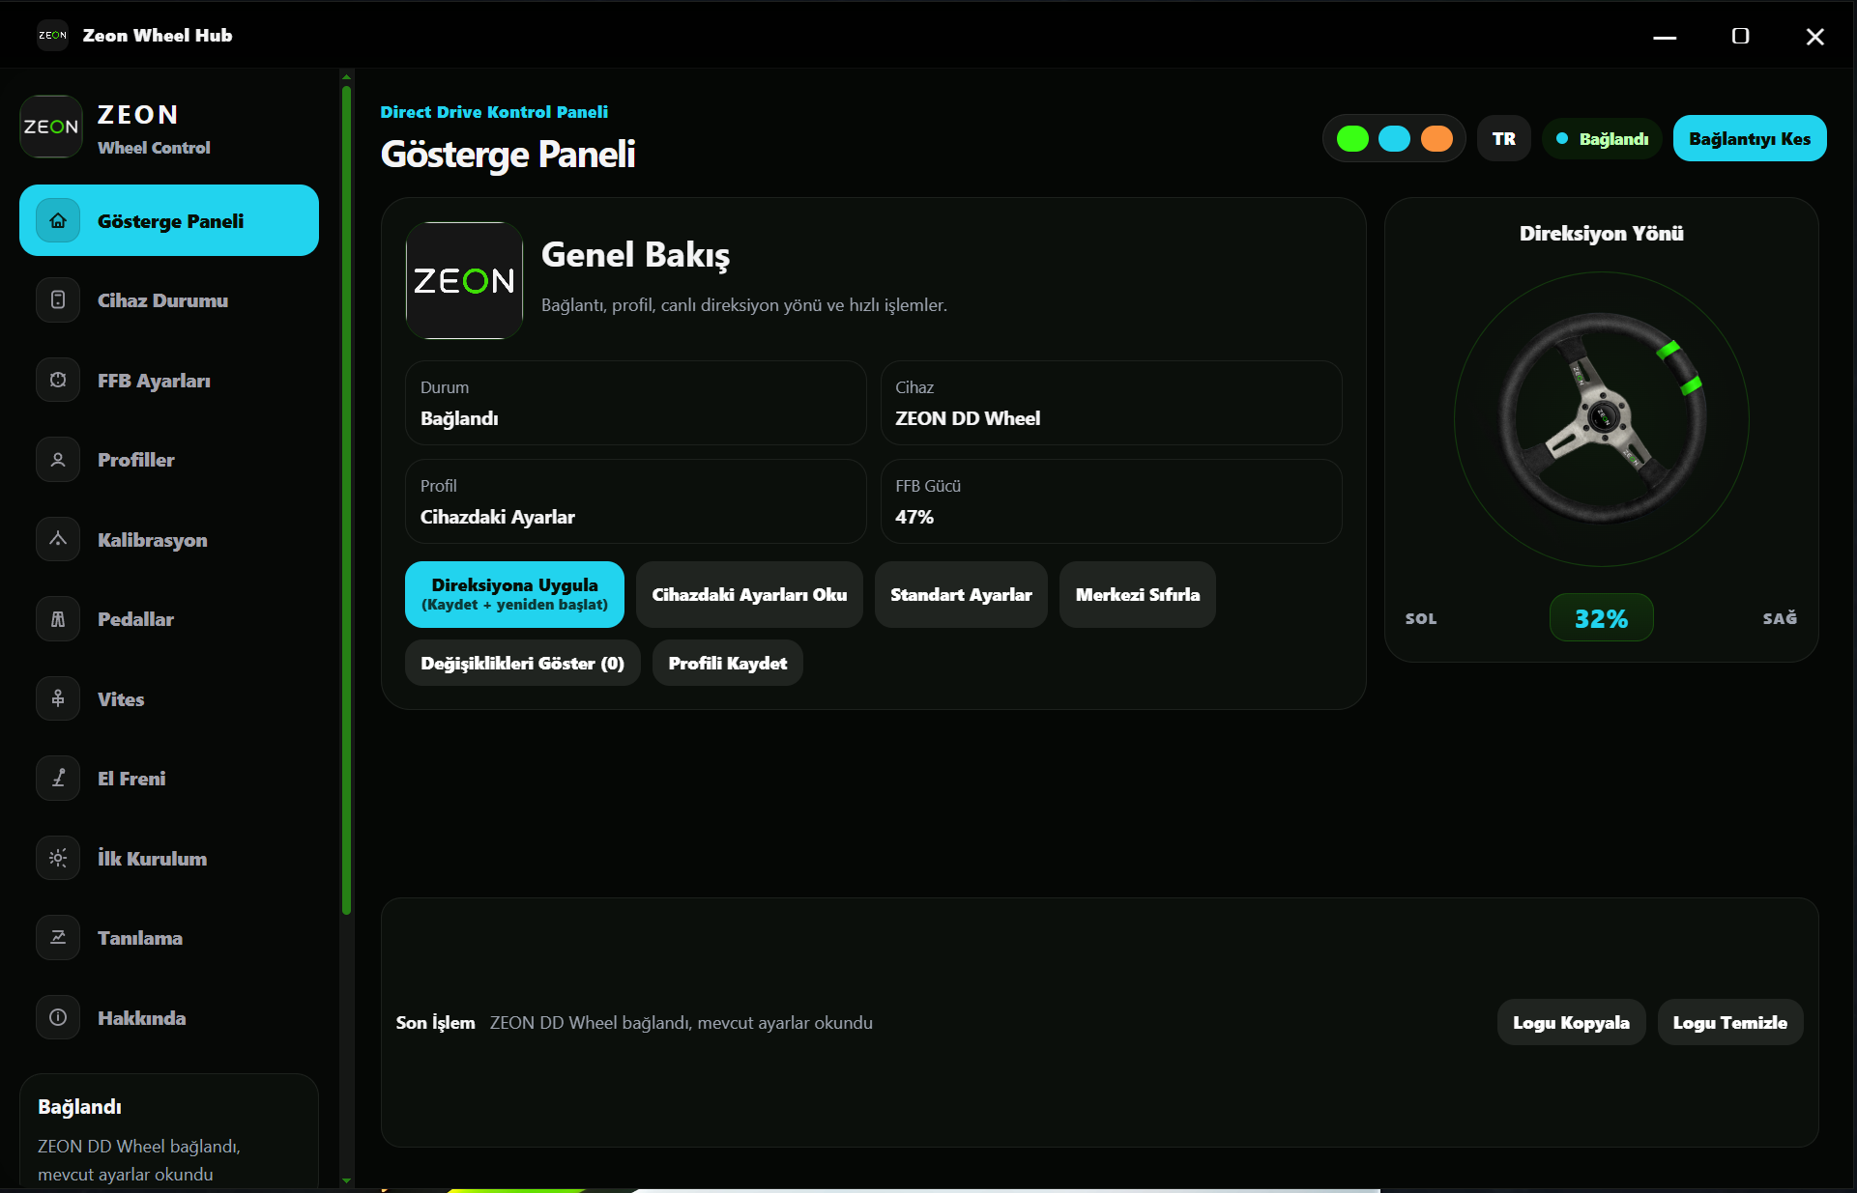Select the orange theme color dot

pos(1436,139)
